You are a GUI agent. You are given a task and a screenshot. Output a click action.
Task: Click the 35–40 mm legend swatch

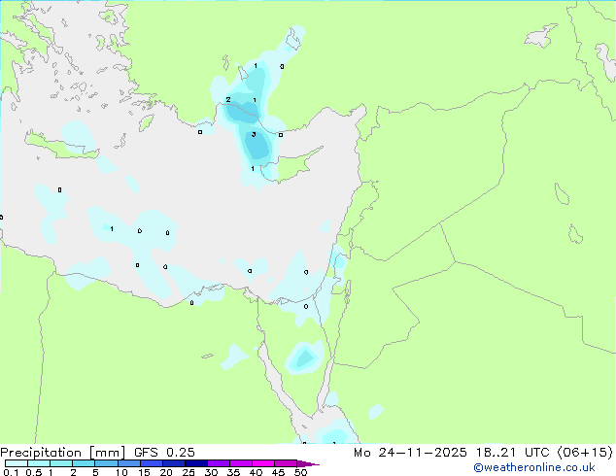(241, 463)
